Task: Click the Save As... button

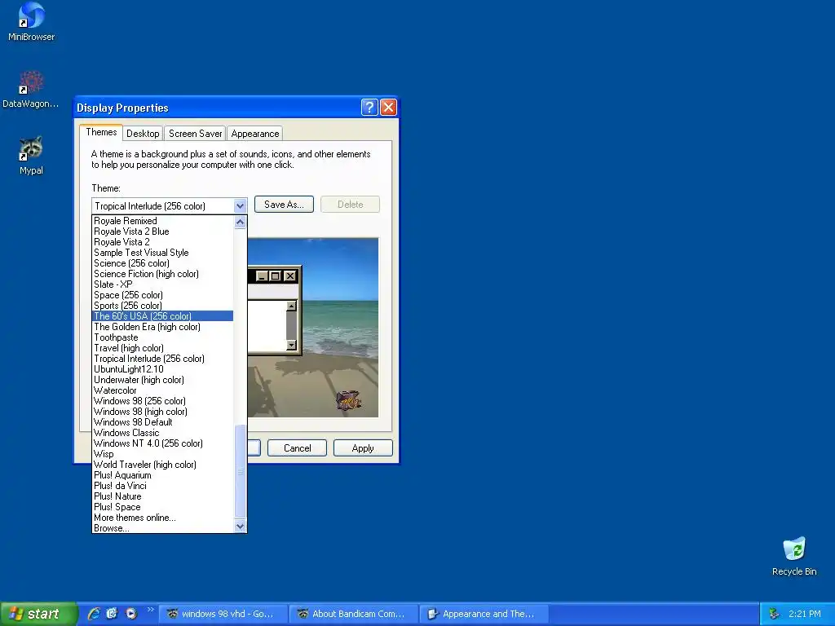Action: [284, 205]
